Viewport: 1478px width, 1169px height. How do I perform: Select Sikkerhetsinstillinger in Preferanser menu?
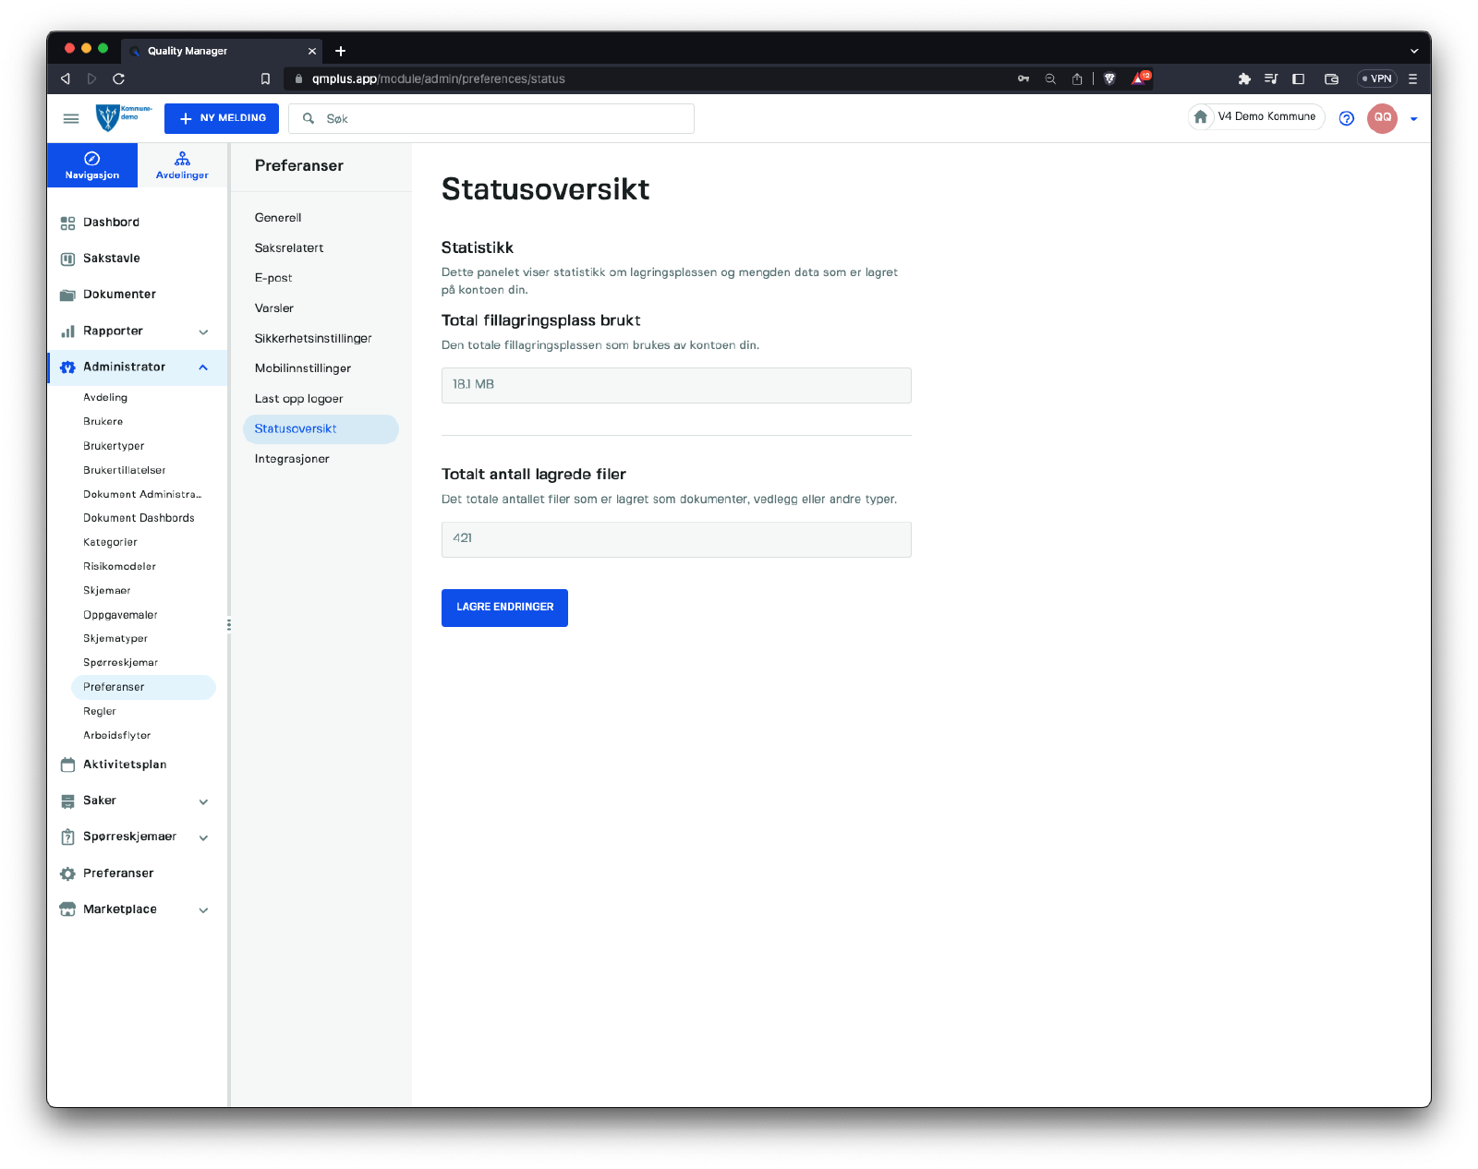point(313,339)
